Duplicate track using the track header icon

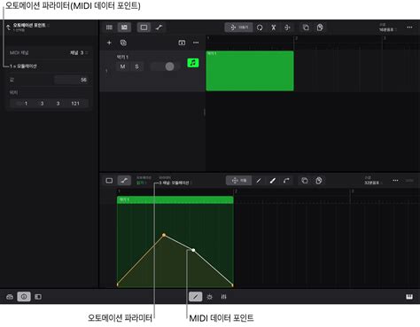pos(123,43)
